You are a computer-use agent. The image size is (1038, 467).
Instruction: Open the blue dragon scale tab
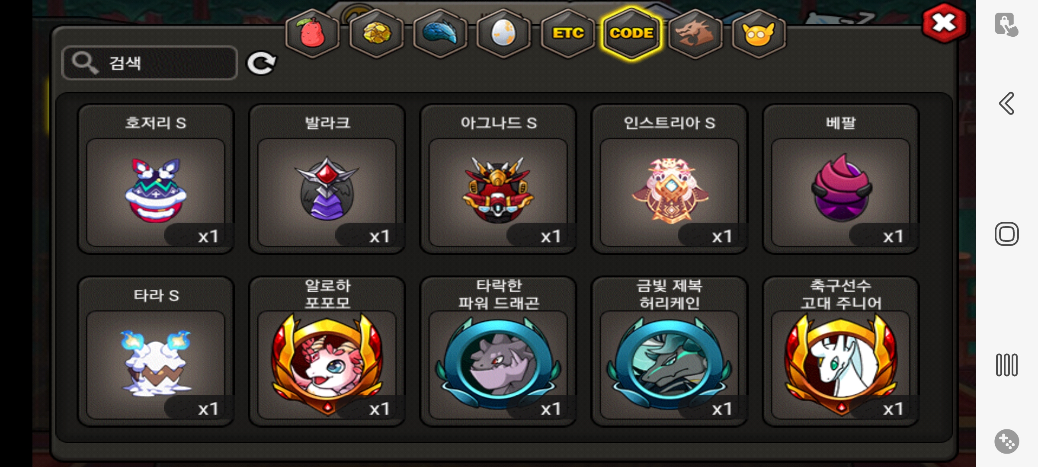coord(440,33)
